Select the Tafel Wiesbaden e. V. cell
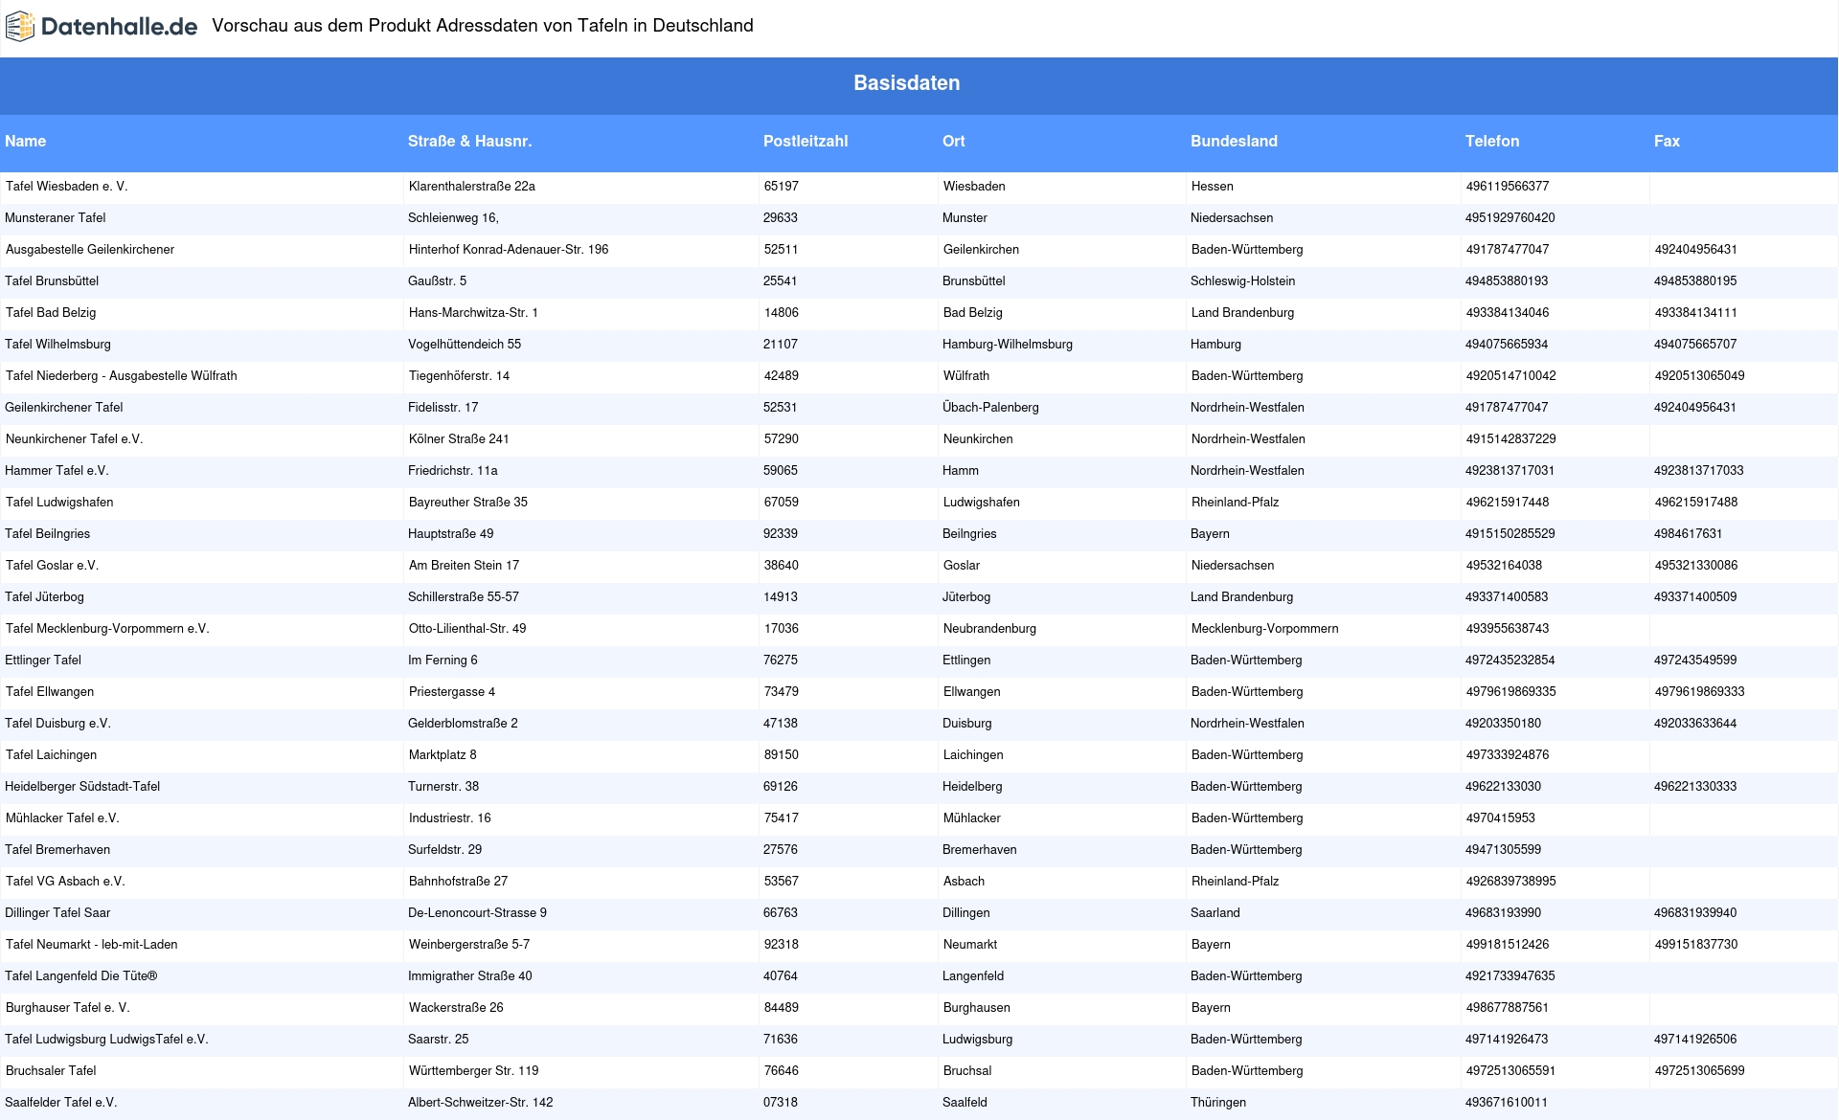Viewport: 1839px width, 1120px height. [67, 187]
